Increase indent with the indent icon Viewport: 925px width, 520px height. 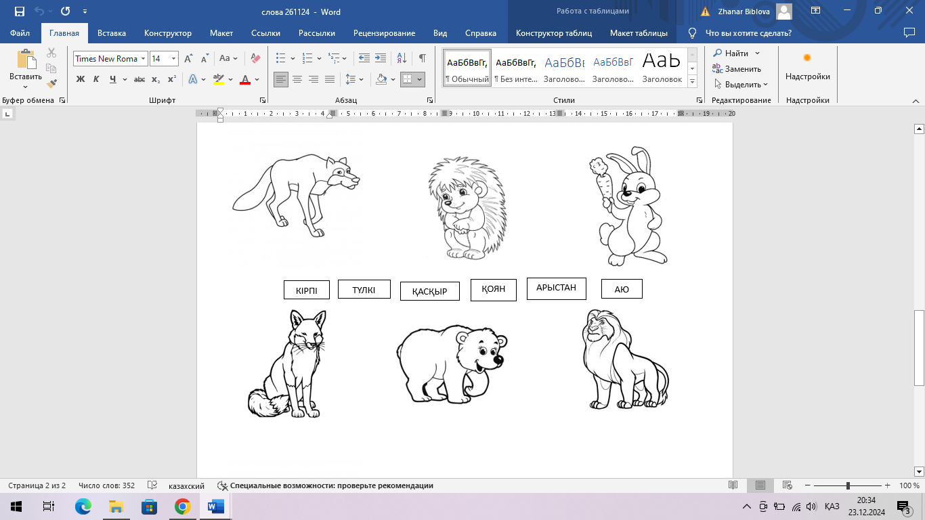381,59
